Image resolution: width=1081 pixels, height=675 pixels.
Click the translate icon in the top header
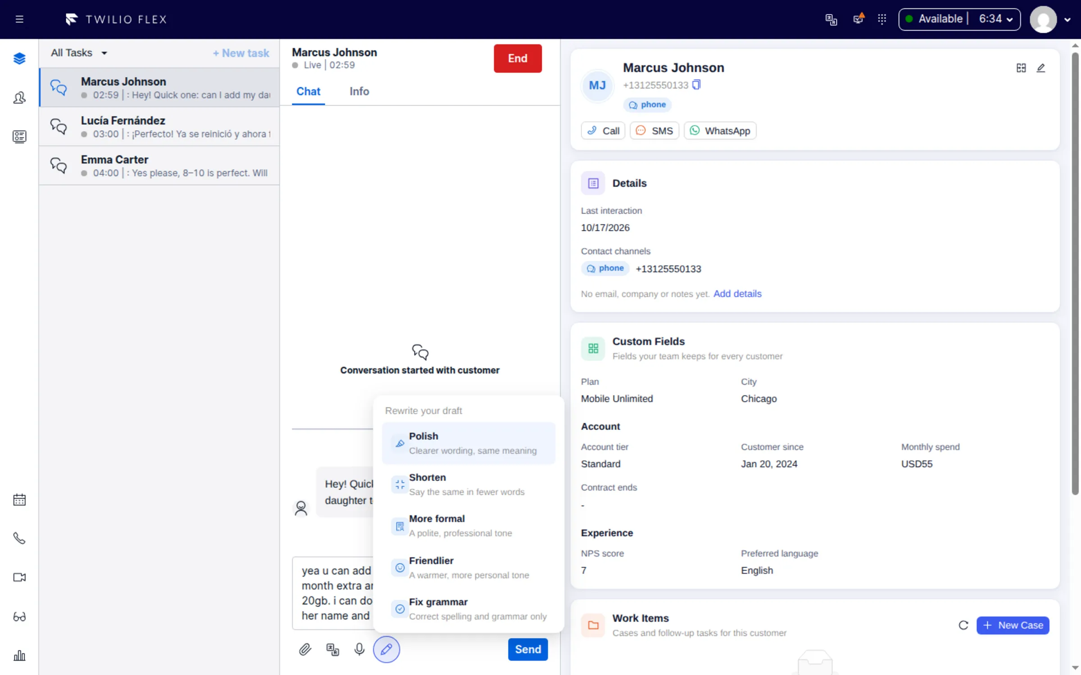tap(831, 19)
